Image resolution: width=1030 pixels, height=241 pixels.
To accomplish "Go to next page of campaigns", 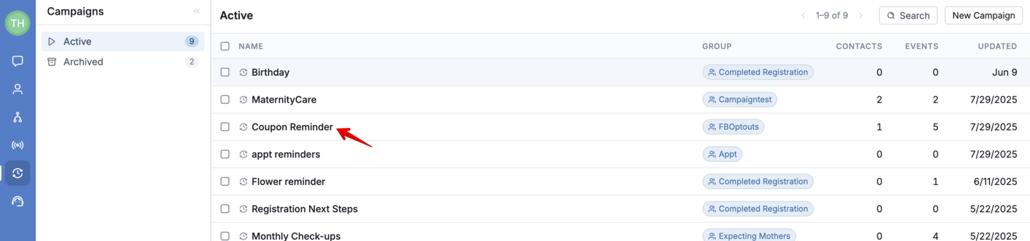I will [861, 15].
